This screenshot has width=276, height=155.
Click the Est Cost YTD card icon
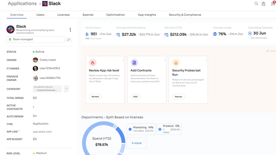click(x=166, y=35)
